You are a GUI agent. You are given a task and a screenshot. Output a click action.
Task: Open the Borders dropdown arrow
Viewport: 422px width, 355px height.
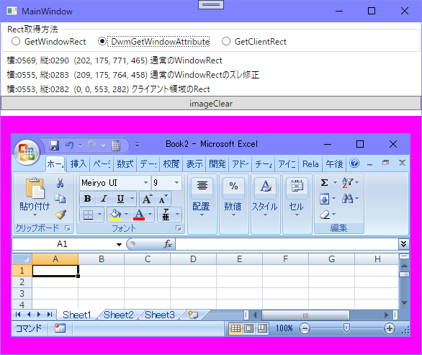point(100,215)
